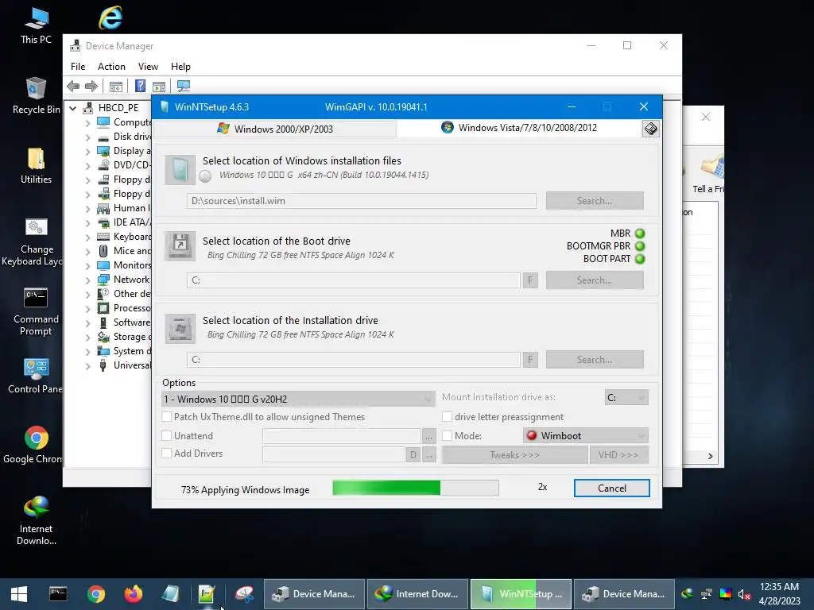This screenshot has height=610, width=814.
Task: Click Search for installation files location
Action: 595,201
